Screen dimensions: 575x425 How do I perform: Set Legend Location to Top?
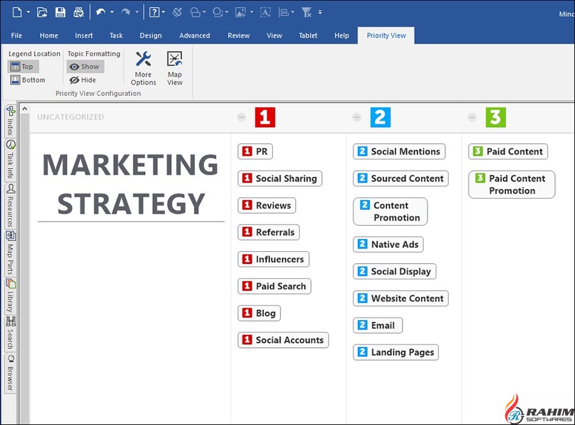[x=22, y=66]
